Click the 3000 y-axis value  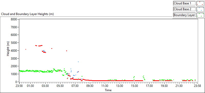point(14,59)
